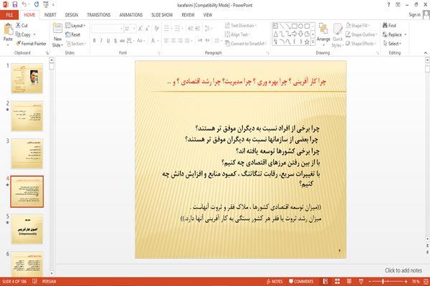The height and width of the screenshot is (286, 430).
Task: Open Select dropdown in Editing
Action: pos(392,44)
